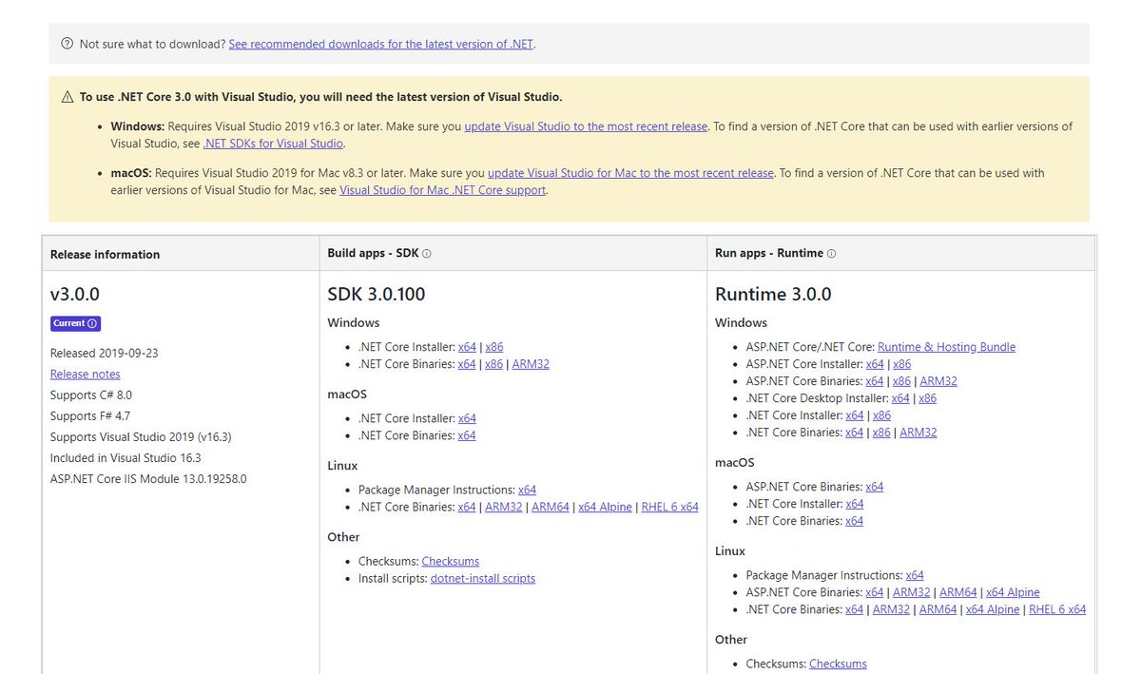Download Runtime Linux ASP.NET Core Binaries ARM32
Viewport: 1141px width, 674px height.
coord(912,592)
